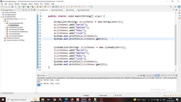Collapse the src folder node
Image resolution: width=181 pixels, height=102 pixels.
[x=3, y=21]
